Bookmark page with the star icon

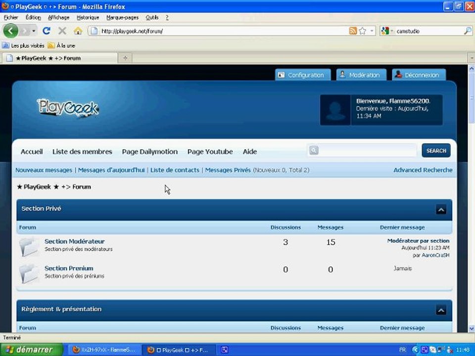pyautogui.click(x=362, y=31)
